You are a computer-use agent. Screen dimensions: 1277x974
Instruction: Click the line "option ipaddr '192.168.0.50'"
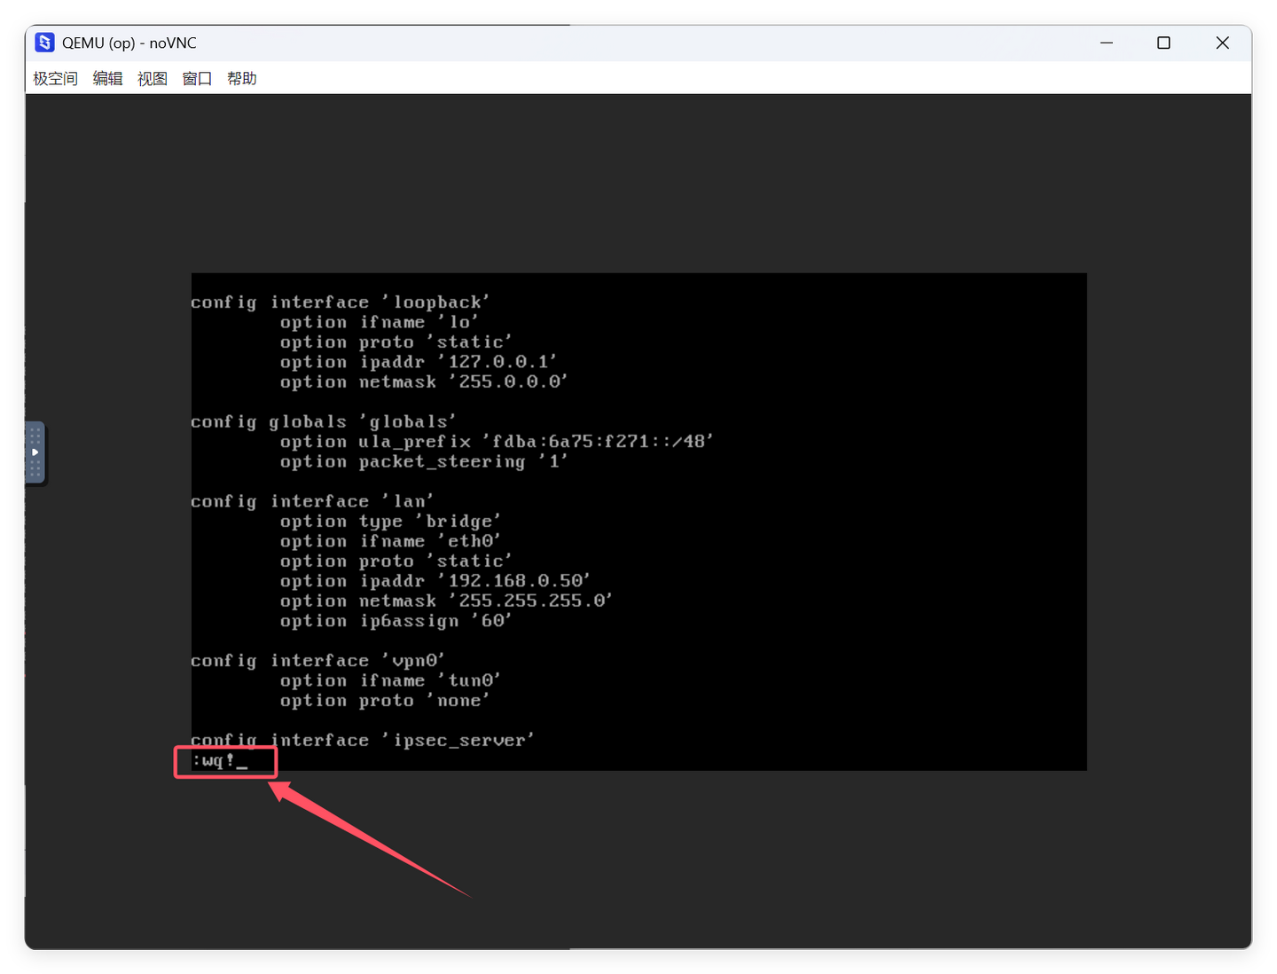pos(435,581)
